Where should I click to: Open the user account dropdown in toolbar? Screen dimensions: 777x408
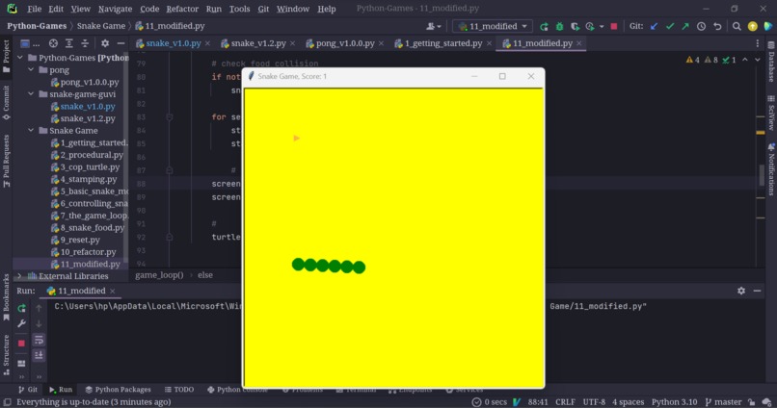tap(434, 26)
